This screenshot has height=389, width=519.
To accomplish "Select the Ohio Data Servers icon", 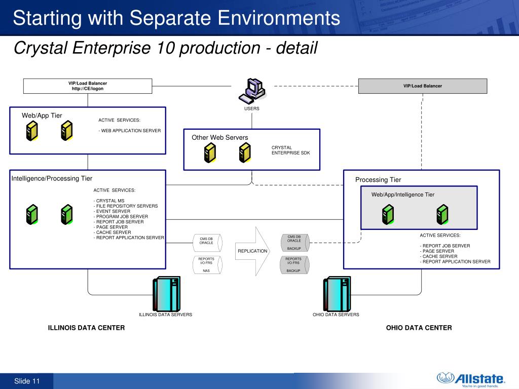I will coord(337,294).
